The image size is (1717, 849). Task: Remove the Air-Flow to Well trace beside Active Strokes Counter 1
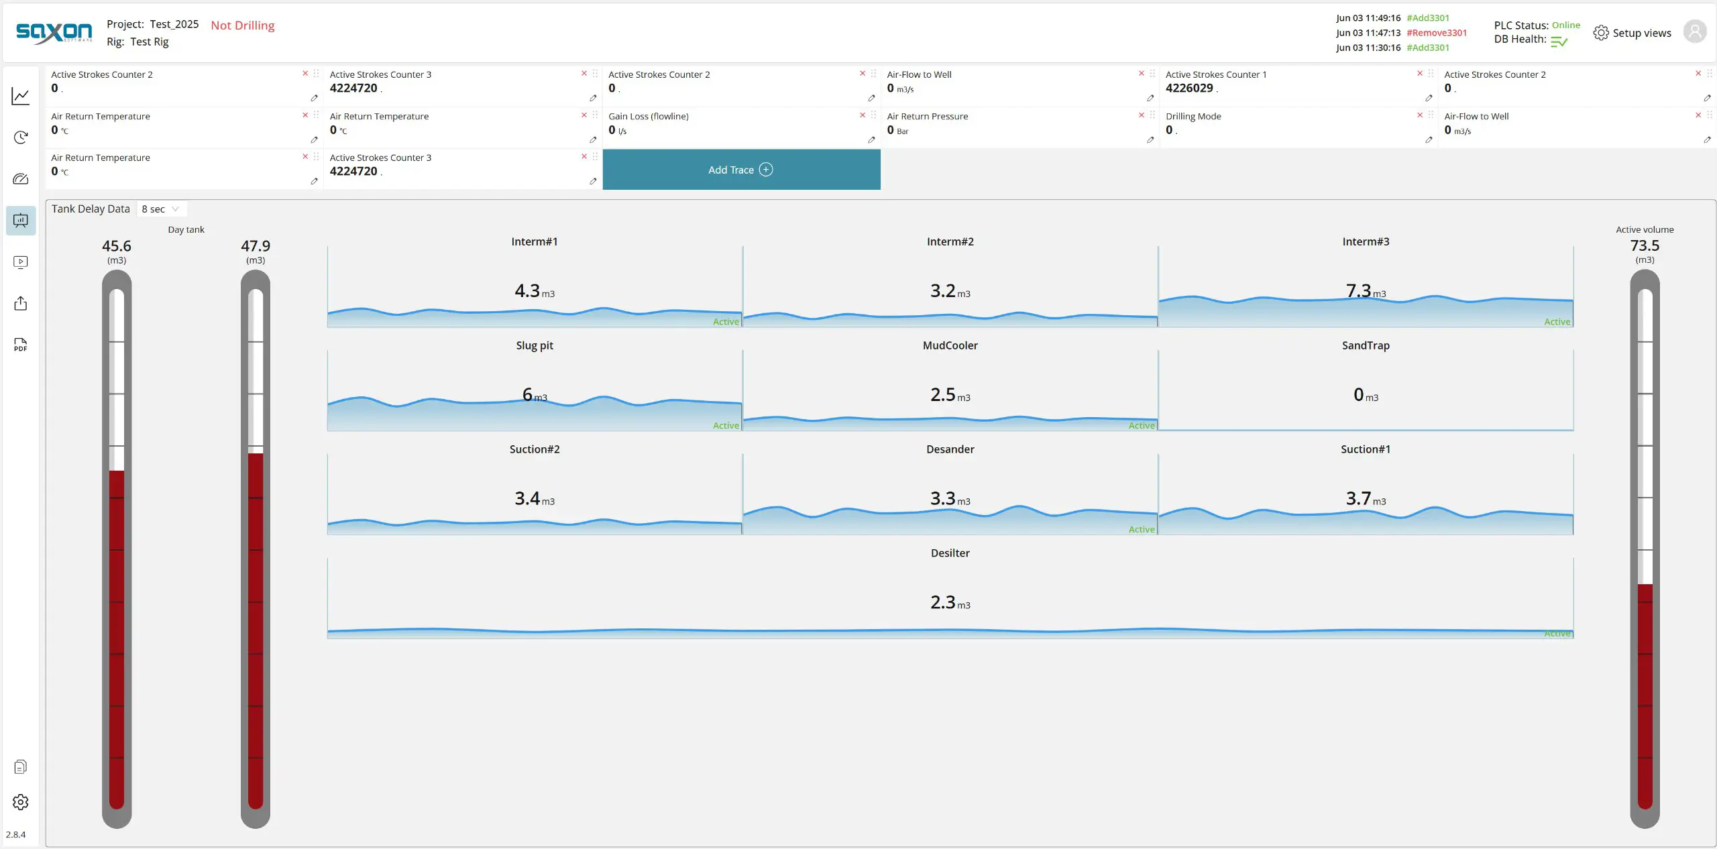1142,73
